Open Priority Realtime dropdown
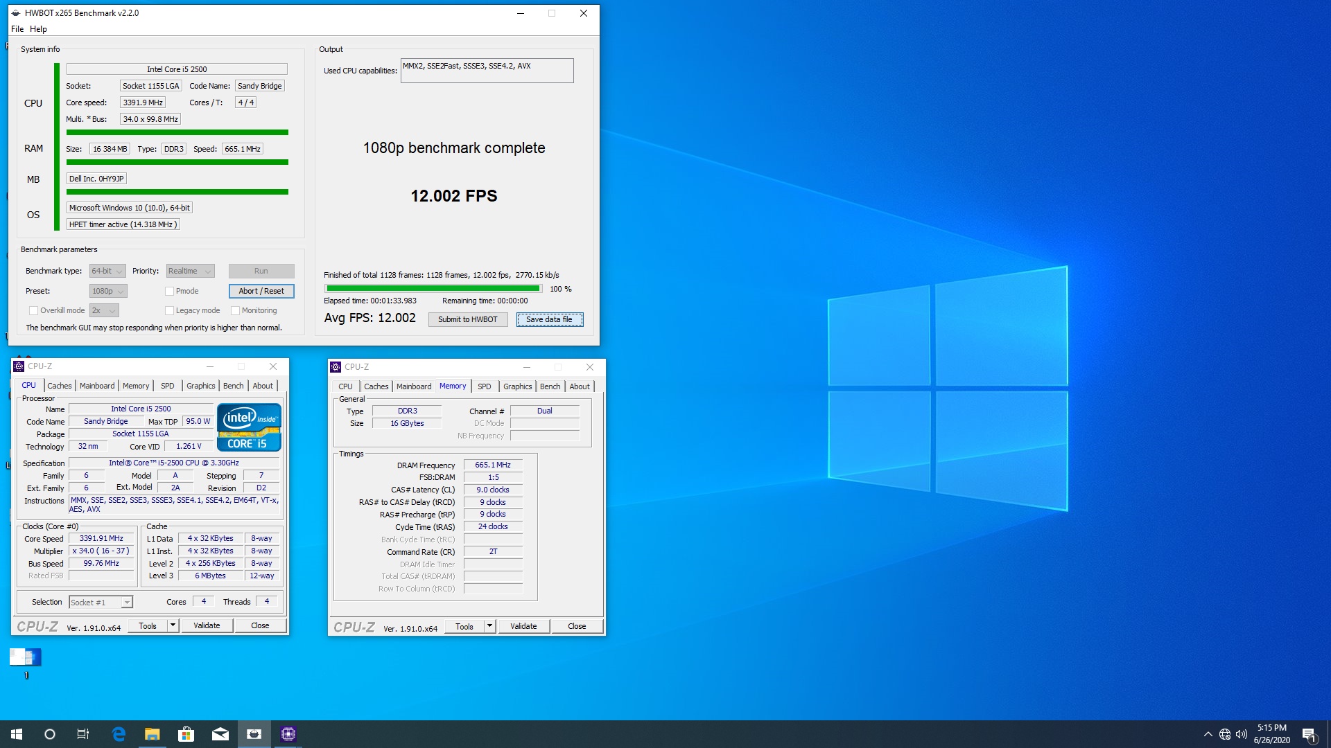 click(x=190, y=271)
